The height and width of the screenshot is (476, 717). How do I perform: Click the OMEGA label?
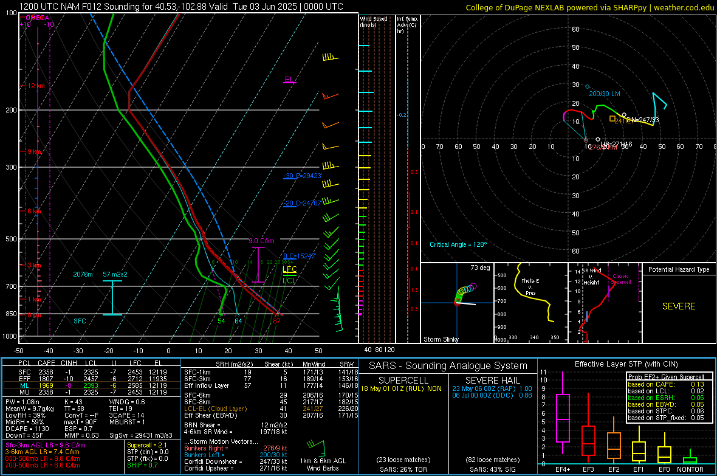38,18
